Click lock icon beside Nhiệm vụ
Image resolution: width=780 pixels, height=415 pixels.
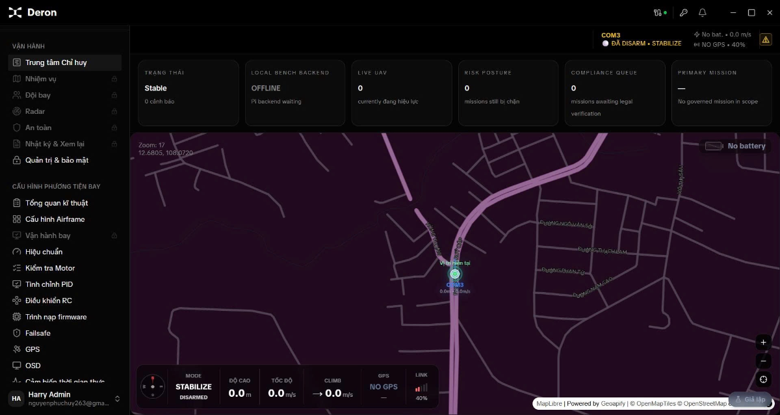tap(114, 79)
